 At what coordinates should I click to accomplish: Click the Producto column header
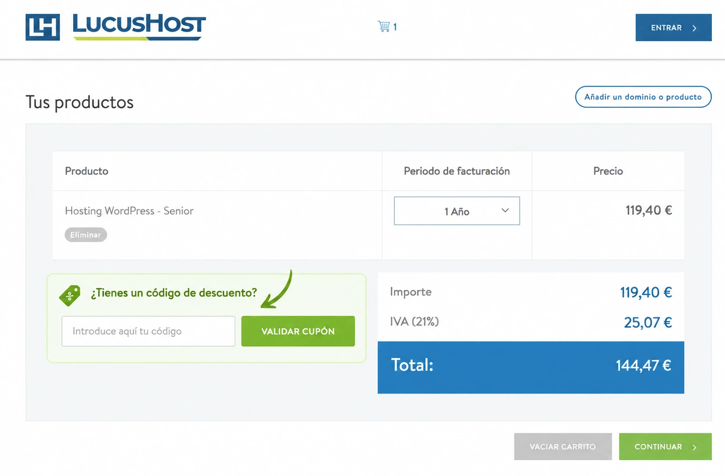tap(87, 171)
